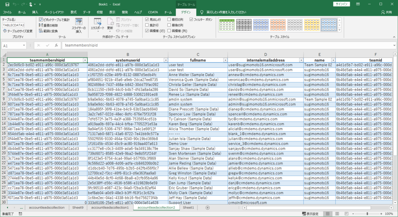Open the internalemailaddress column filter dropdown
This screenshot has height=217, width=398.
[x=301, y=60]
